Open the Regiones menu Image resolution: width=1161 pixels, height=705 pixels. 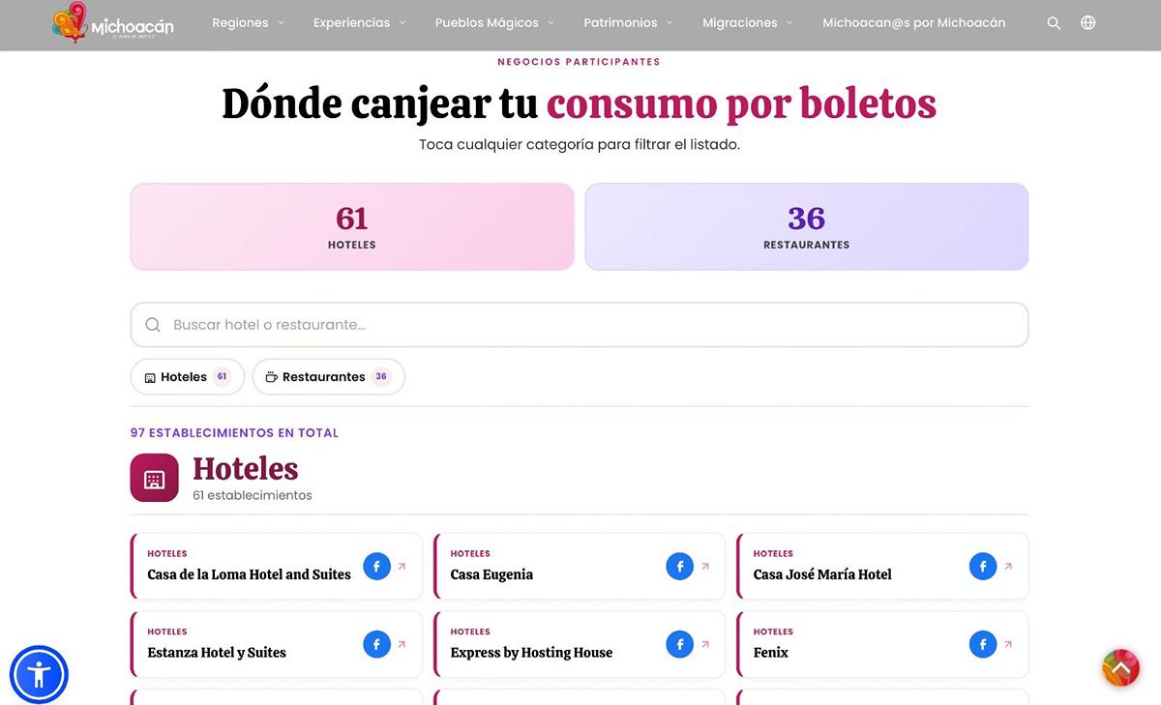[240, 23]
